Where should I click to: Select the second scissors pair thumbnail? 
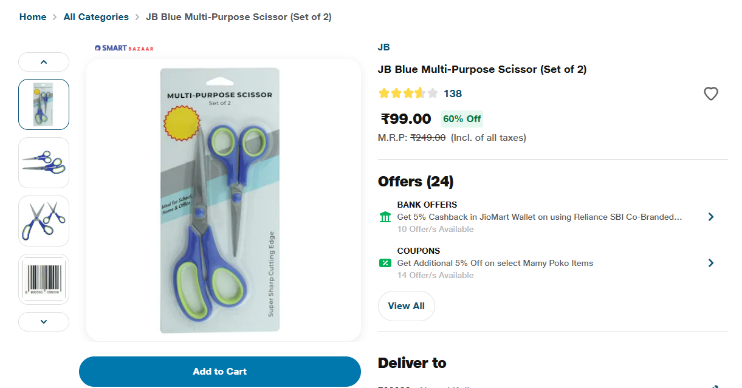(x=44, y=163)
